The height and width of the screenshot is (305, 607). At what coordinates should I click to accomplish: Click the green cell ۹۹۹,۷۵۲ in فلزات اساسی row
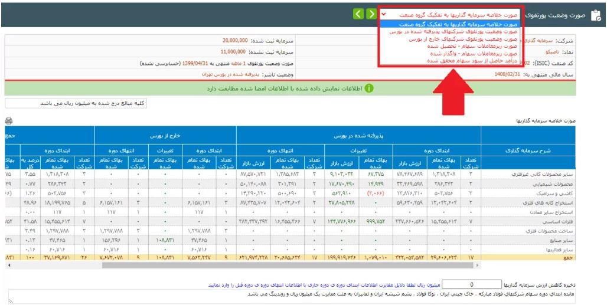375,220
